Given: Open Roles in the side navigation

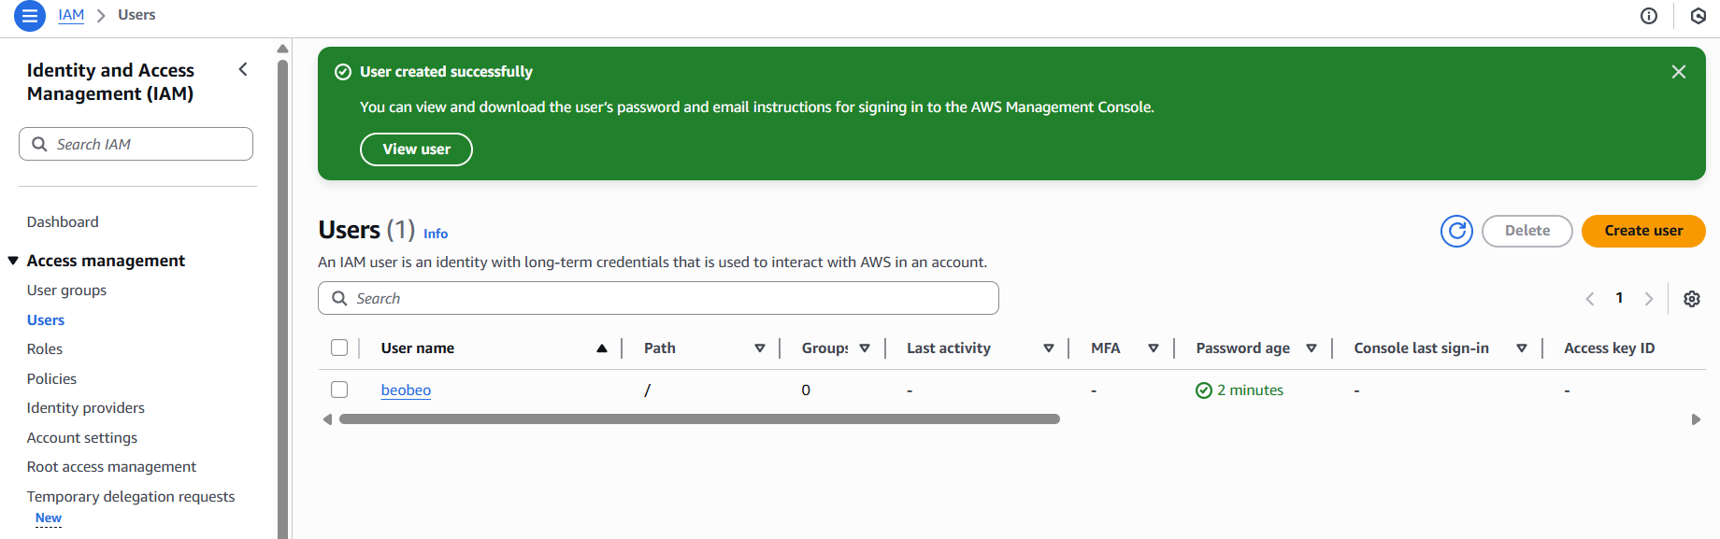Looking at the screenshot, I should pos(45,349).
